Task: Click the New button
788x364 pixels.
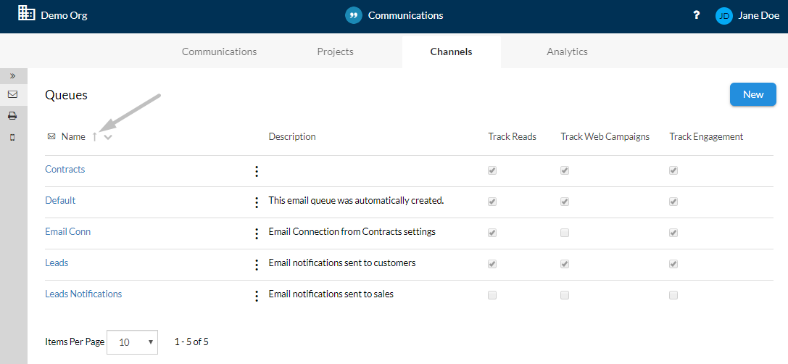Action: coord(752,94)
